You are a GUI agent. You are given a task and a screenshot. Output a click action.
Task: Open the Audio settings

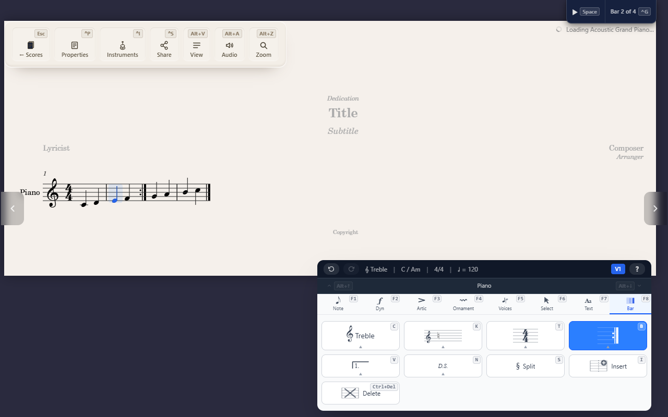pyautogui.click(x=229, y=45)
